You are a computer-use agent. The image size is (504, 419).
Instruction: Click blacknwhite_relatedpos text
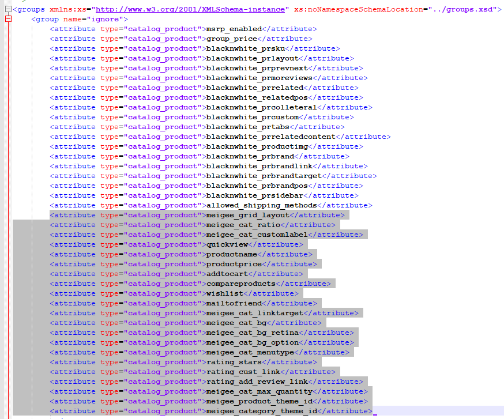(x=257, y=97)
